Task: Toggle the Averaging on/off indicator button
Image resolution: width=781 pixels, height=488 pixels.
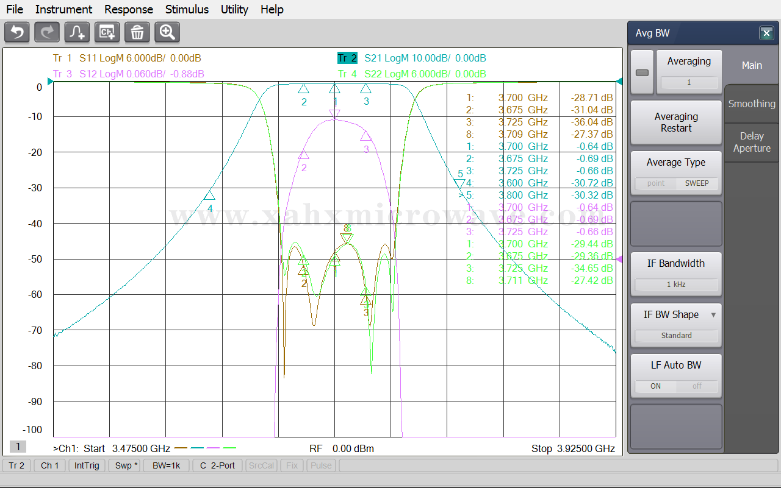Action: click(x=642, y=72)
